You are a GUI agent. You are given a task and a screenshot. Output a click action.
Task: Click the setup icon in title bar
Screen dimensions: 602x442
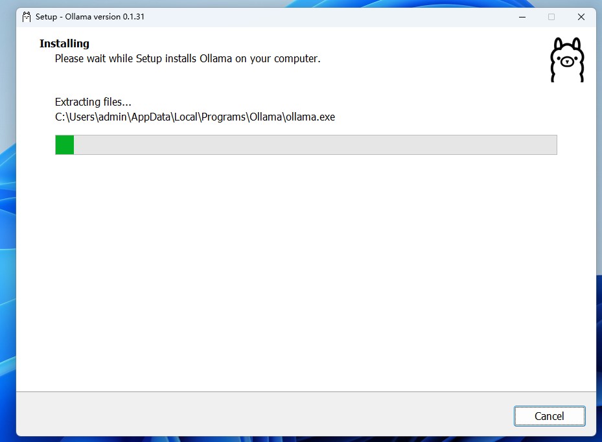pos(27,17)
